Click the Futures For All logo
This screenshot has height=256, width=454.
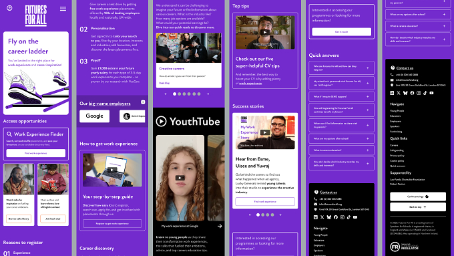[x=36, y=15]
